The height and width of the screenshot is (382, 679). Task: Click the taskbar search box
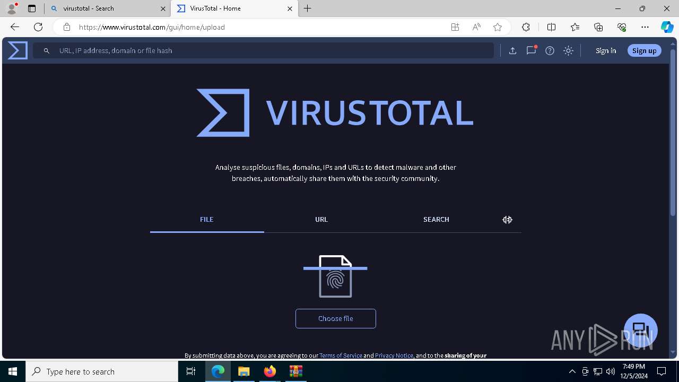coord(102,371)
